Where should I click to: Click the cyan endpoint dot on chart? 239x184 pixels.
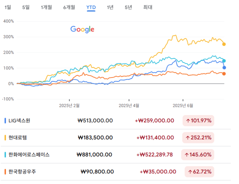224,61
